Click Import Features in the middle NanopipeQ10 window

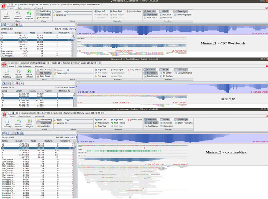(x=18, y=73)
